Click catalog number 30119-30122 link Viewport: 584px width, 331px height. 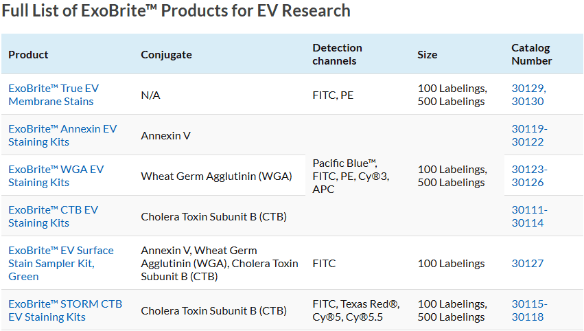(x=529, y=135)
